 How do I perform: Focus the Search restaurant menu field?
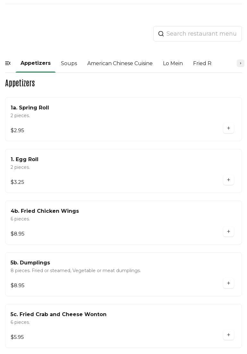point(201,34)
